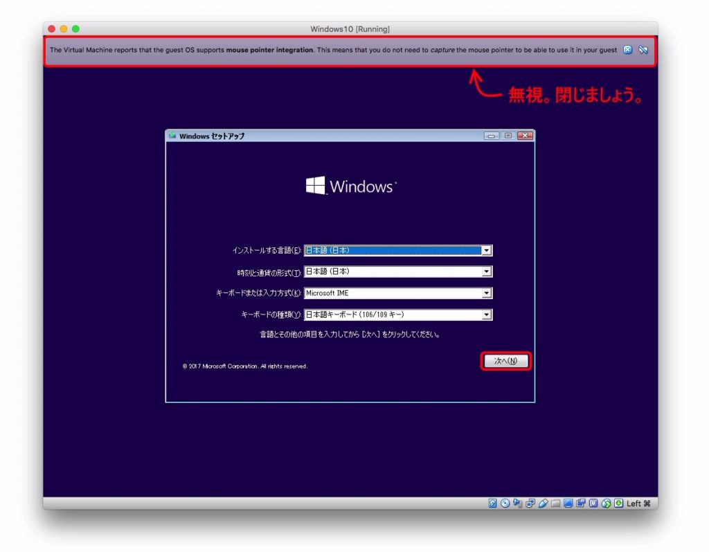Click the 言語とその他の項目を入力 instruction text

click(350, 335)
